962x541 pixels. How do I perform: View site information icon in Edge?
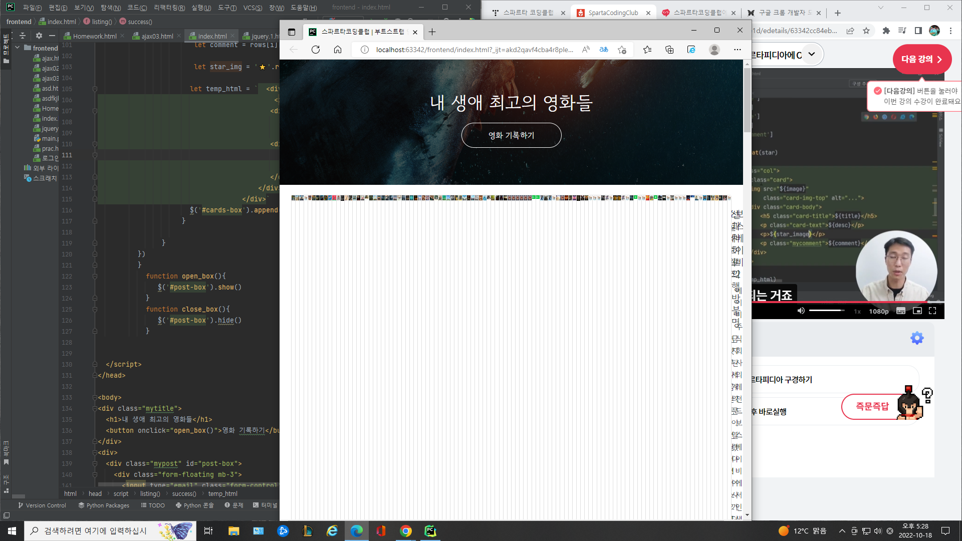click(365, 50)
